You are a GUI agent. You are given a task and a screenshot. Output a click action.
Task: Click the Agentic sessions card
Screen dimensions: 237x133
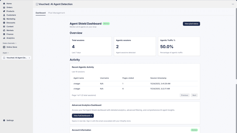coord(135,46)
